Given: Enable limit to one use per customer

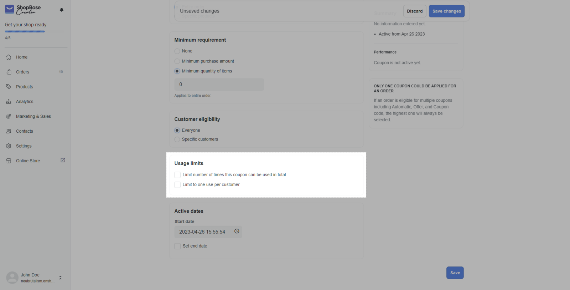Looking at the screenshot, I should tap(177, 185).
